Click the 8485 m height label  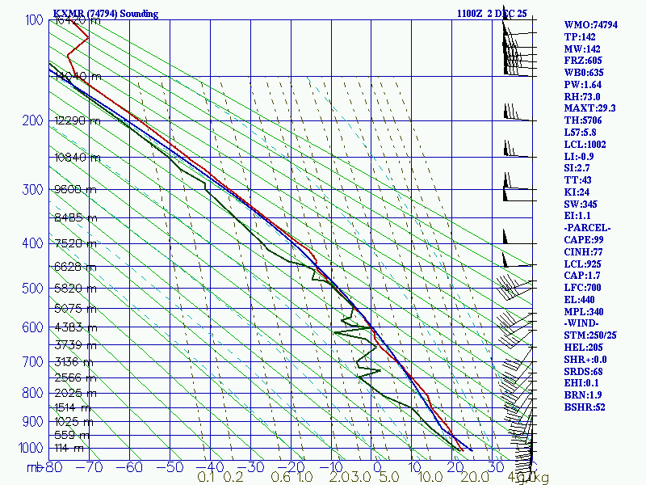tap(76, 217)
